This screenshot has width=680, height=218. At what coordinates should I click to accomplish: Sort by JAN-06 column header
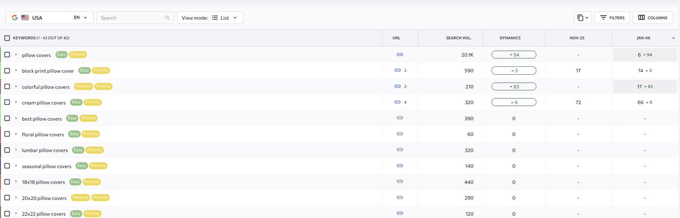[x=644, y=38]
